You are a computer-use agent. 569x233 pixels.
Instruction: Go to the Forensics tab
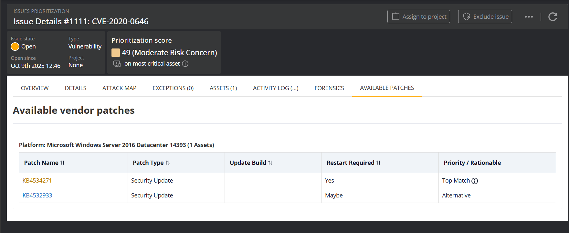pyautogui.click(x=329, y=88)
